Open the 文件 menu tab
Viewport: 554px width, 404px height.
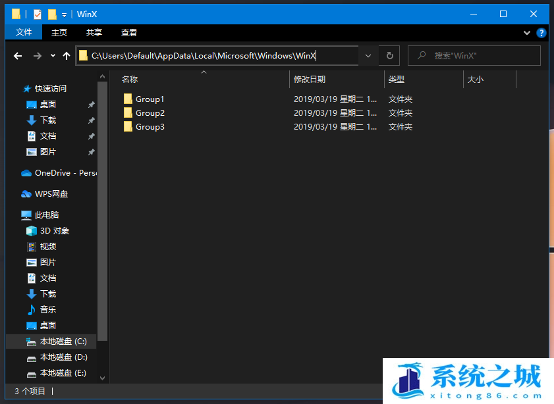pos(24,32)
